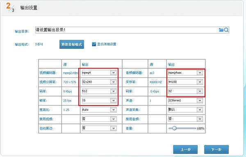This screenshot has width=246, height=157.
Task: Click the 100% volume value
Action: pos(200,128)
